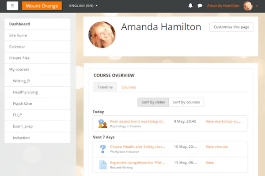Click the Choice question mark icon
The width and height of the screenshot is (265, 176).
102,149
